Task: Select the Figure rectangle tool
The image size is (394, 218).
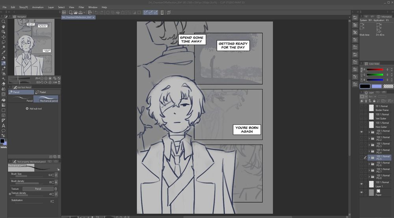Action: pos(4,110)
